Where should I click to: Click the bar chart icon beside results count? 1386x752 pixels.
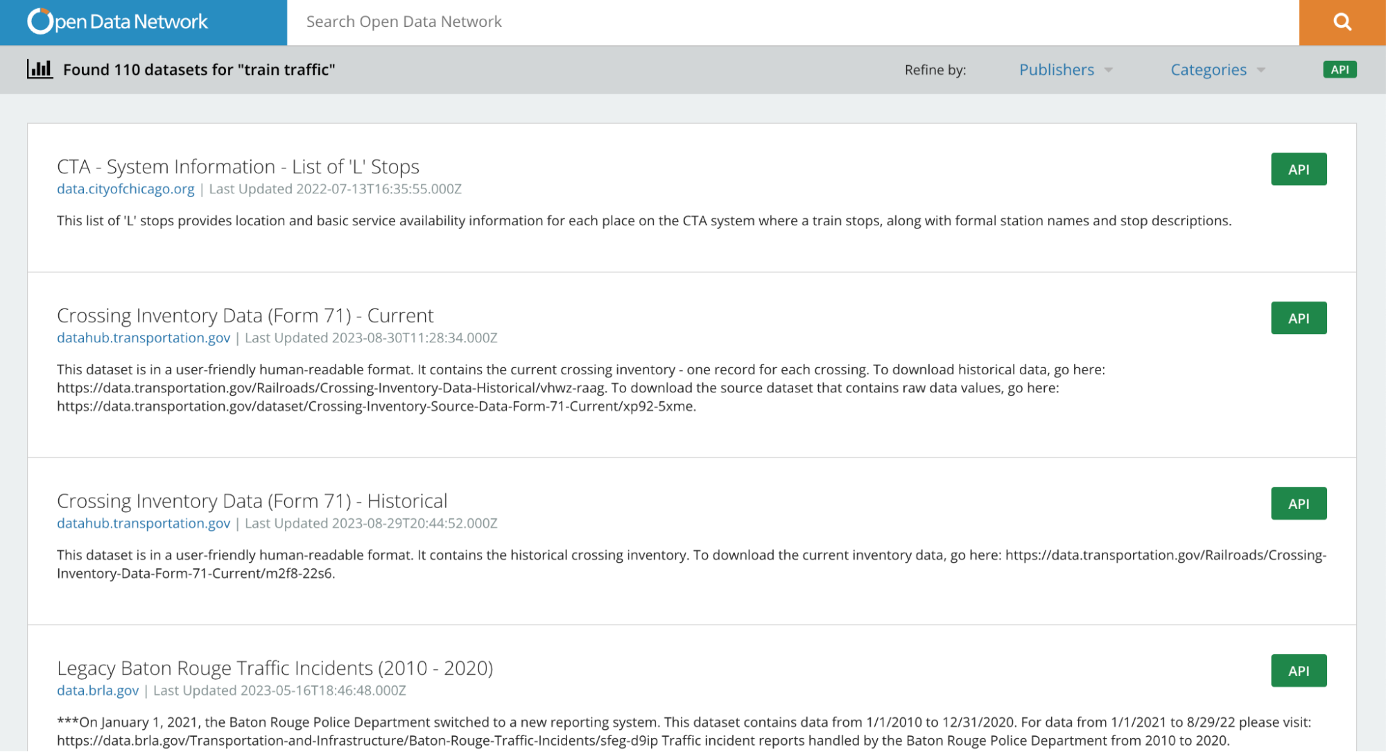point(40,69)
